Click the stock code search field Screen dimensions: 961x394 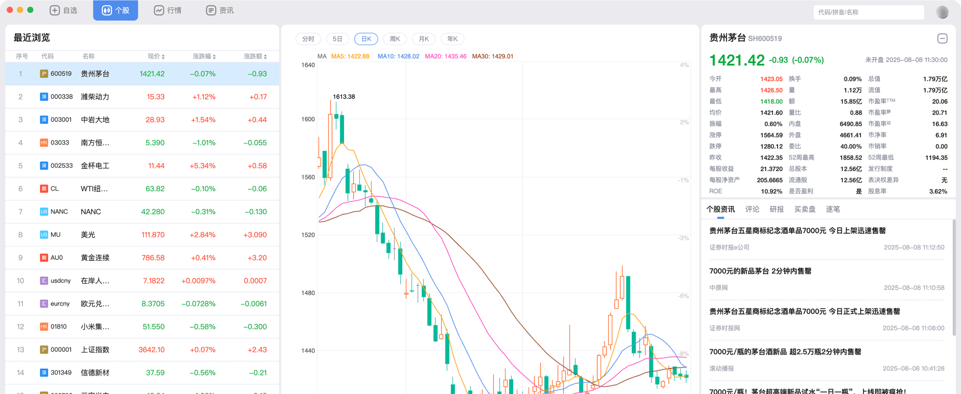pos(868,12)
